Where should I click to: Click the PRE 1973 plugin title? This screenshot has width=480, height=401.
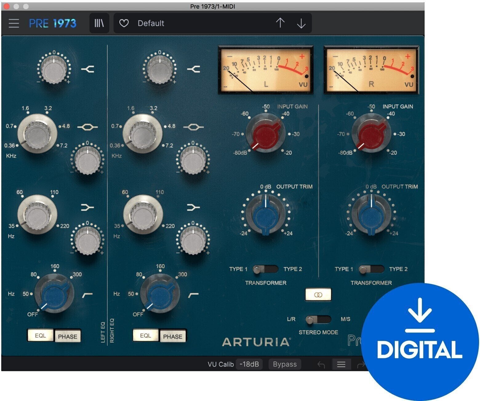click(x=53, y=23)
